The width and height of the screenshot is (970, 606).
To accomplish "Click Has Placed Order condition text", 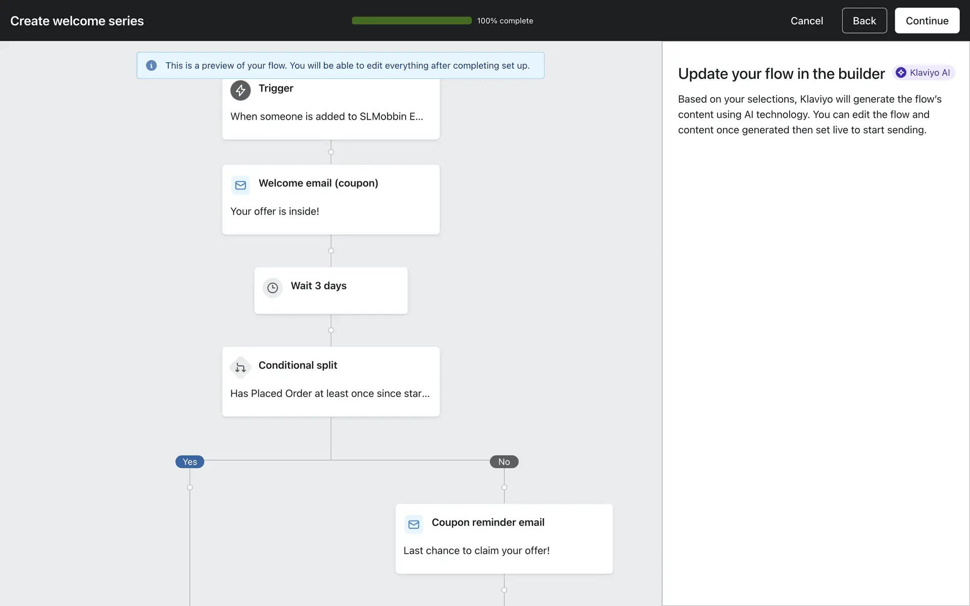I will tap(329, 394).
